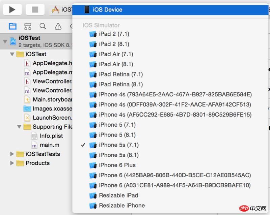This screenshot has height=215, width=270.
Task: Open AppDelegate.m file
Action: pyautogui.click(x=48, y=72)
